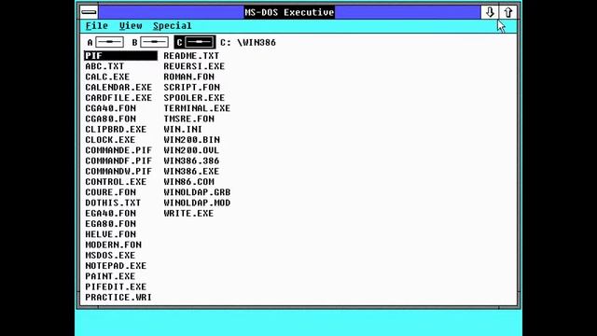Select TMSRE.FON file
Viewport: 597px width, 336px height.
click(x=188, y=119)
